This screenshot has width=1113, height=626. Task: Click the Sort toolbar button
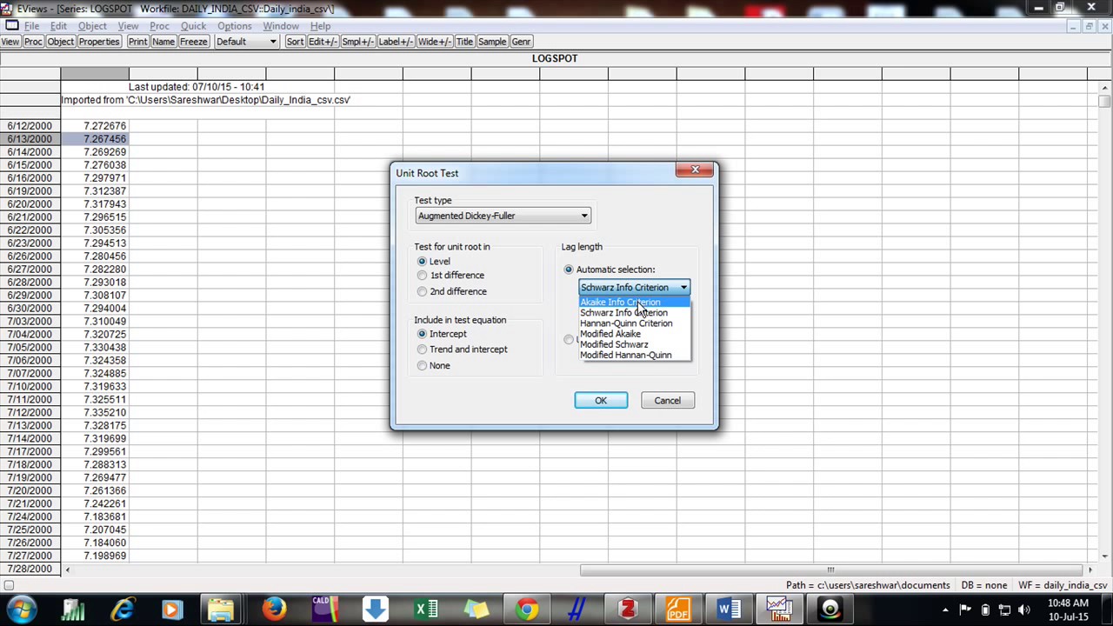295,42
